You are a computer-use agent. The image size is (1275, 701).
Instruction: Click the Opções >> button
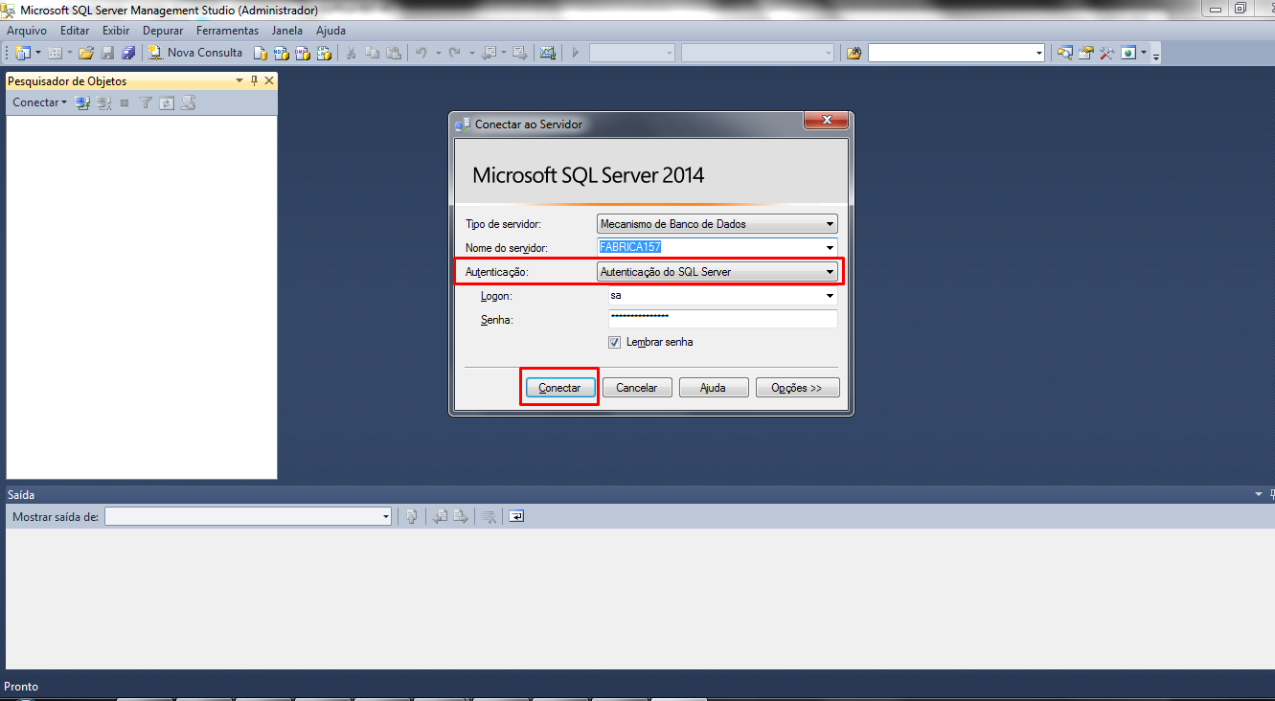click(797, 388)
